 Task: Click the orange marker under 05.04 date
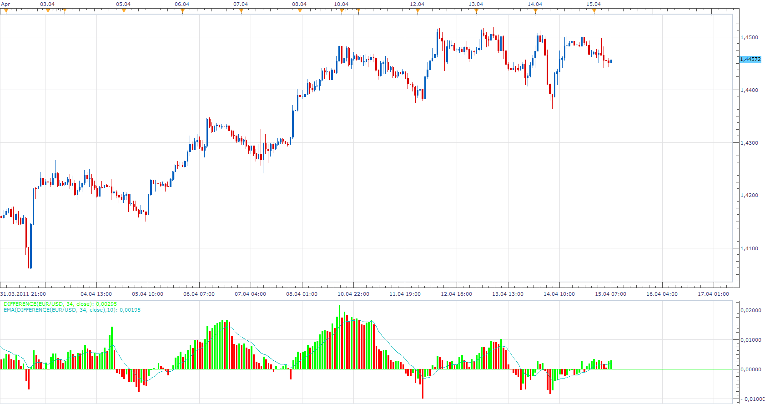pos(124,11)
